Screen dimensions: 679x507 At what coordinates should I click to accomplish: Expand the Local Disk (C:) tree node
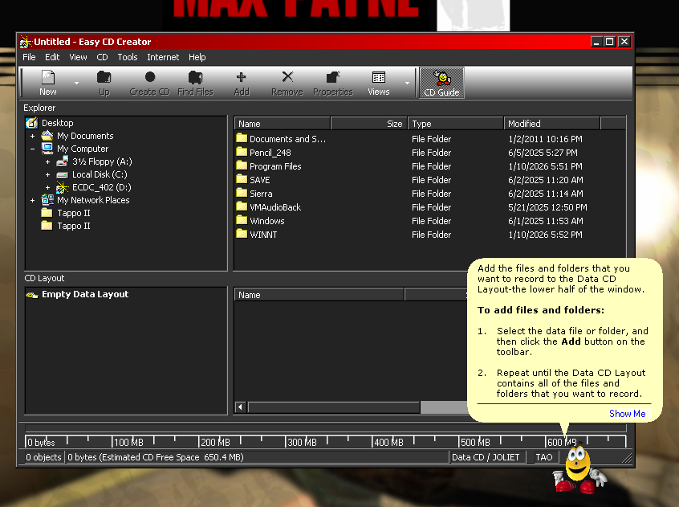coord(48,174)
